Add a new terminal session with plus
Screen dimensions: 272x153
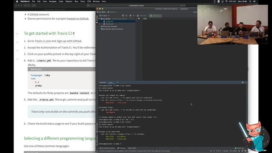coord(118,82)
